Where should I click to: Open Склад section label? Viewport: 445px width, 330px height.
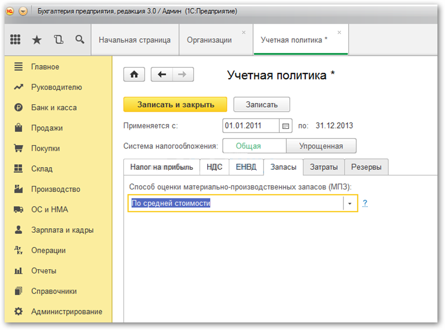pyautogui.click(x=42, y=169)
